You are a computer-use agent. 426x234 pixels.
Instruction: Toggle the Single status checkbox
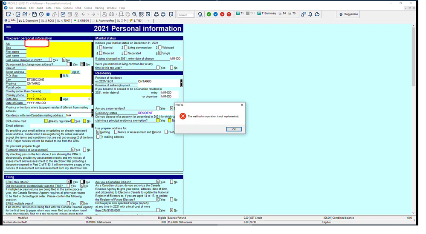coord(160,53)
